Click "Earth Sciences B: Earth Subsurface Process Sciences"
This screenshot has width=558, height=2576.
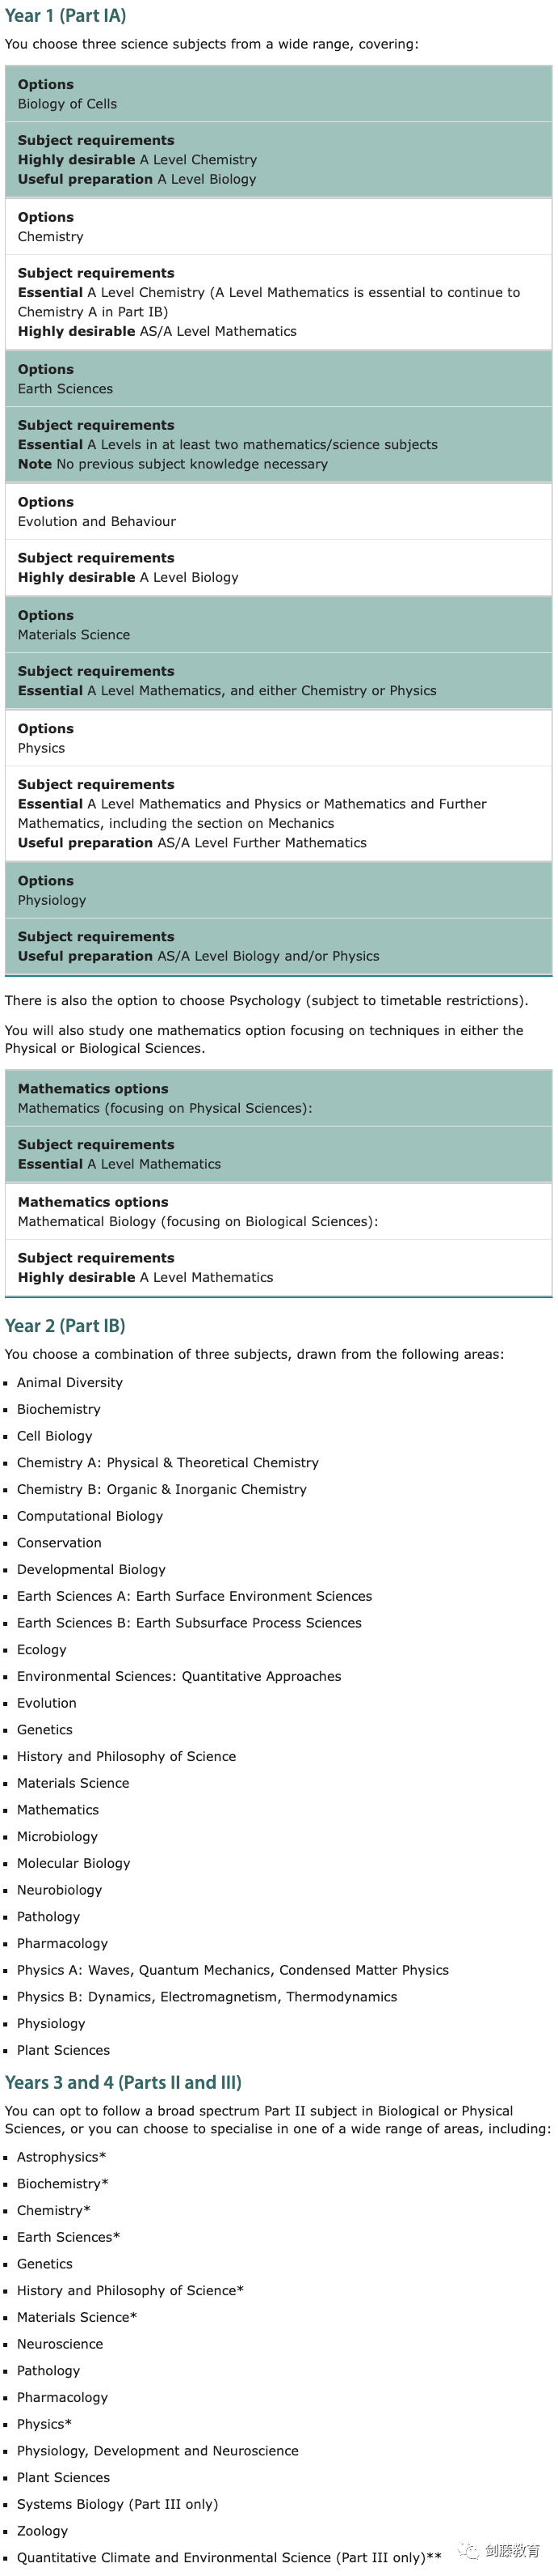[189, 1623]
